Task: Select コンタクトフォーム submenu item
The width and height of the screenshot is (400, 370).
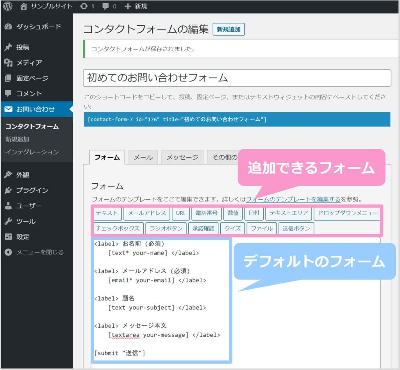Action: (x=32, y=126)
